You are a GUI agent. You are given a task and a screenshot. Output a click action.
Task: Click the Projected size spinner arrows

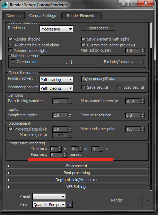click(70, 129)
